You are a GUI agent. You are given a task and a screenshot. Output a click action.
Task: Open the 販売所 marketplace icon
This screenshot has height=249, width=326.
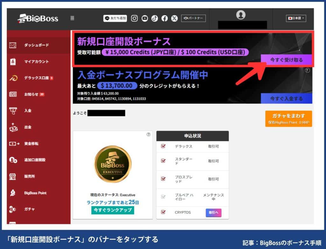(x=13, y=177)
